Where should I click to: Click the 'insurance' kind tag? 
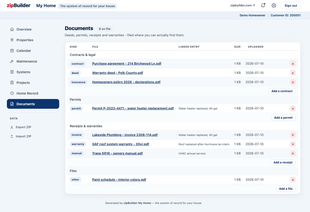[79, 82]
